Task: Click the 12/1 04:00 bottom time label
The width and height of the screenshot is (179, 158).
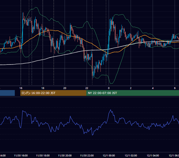Action: (153, 155)
